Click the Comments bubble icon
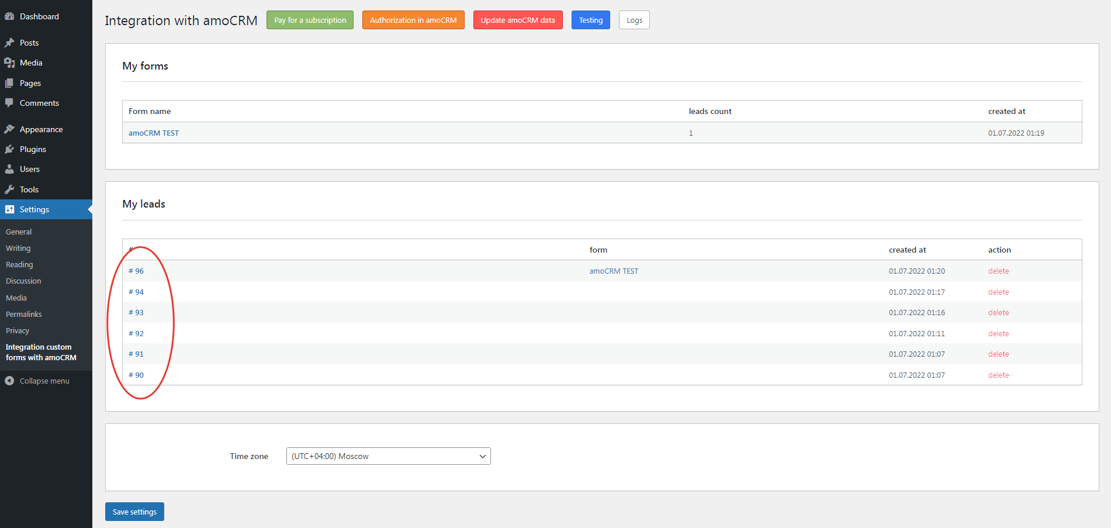This screenshot has height=528, width=1111. (x=9, y=103)
